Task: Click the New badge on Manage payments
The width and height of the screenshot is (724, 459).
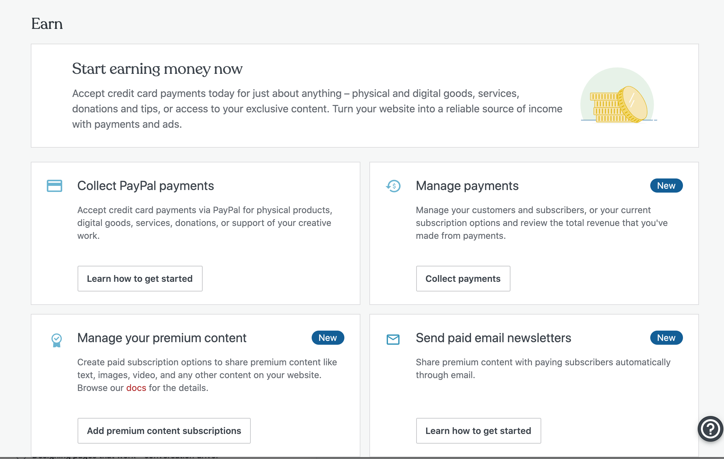Action: click(666, 186)
